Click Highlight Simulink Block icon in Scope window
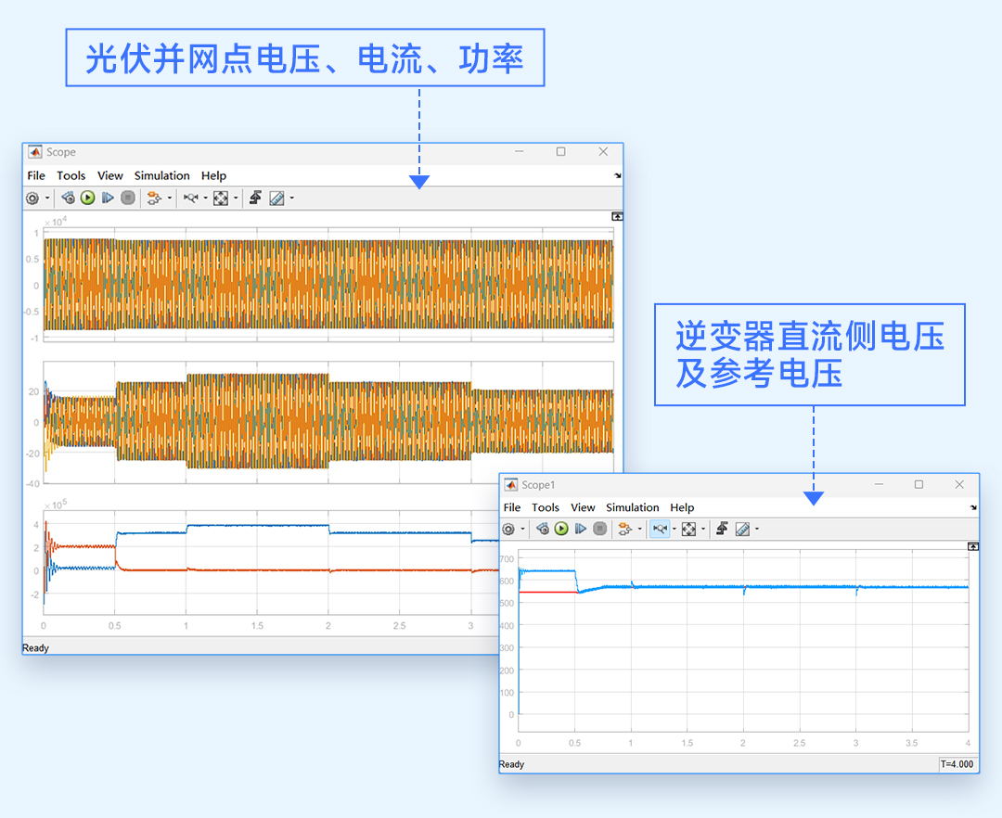The image size is (1002, 818). click(154, 198)
